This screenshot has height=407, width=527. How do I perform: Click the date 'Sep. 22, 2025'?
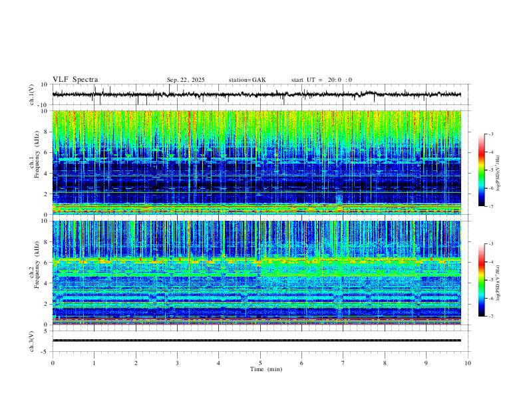(186, 80)
